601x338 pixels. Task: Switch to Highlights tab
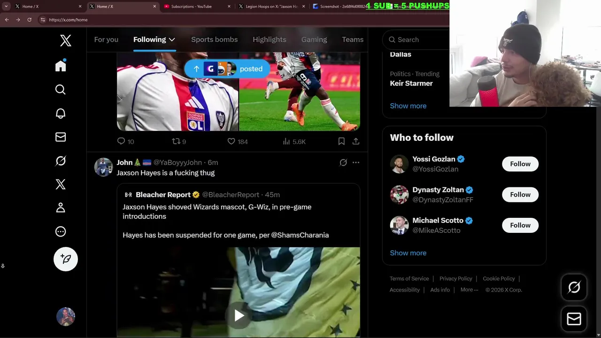[x=270, y=39]
